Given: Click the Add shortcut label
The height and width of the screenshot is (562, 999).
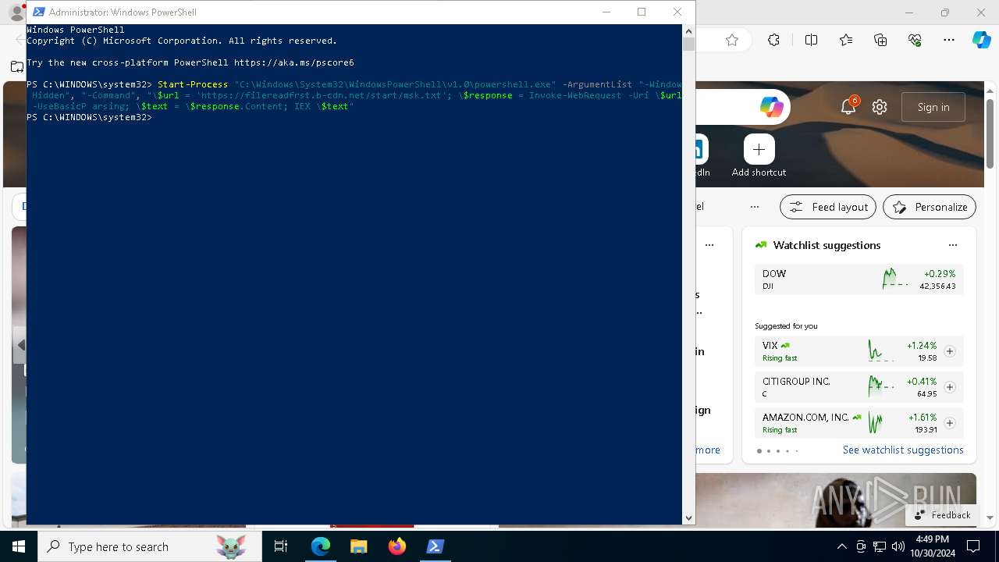Looking at the screenshot, I should [759, 173].
